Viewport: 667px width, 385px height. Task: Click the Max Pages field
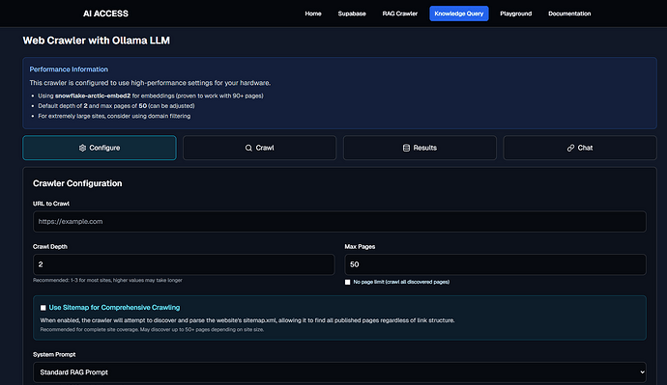[x=495, y=264]
